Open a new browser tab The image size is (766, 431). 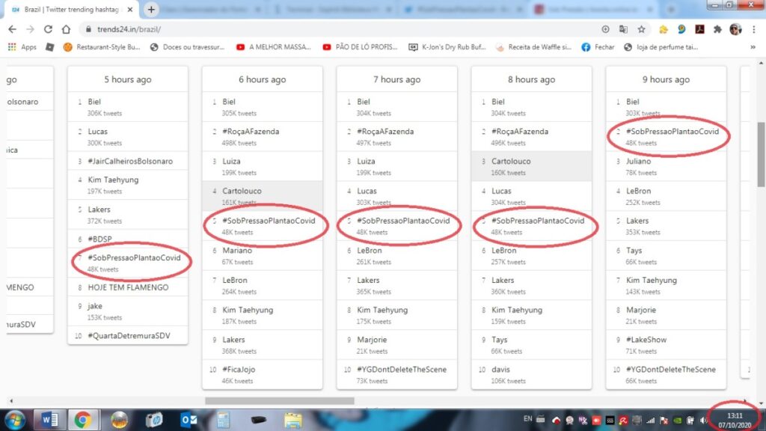pos(151,9)
